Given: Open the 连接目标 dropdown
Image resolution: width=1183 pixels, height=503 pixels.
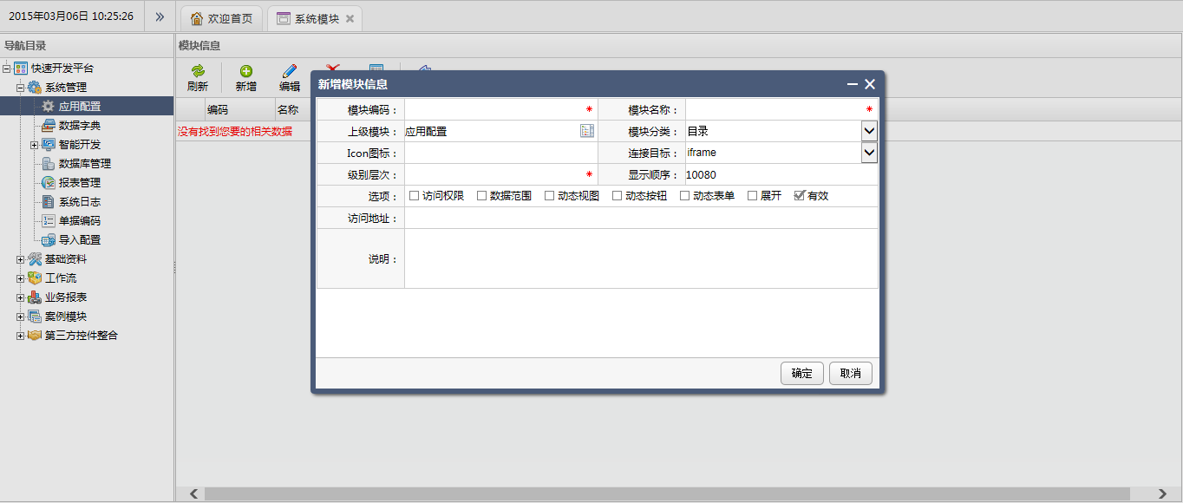Looking at the screenshot, I should (870, 152).
